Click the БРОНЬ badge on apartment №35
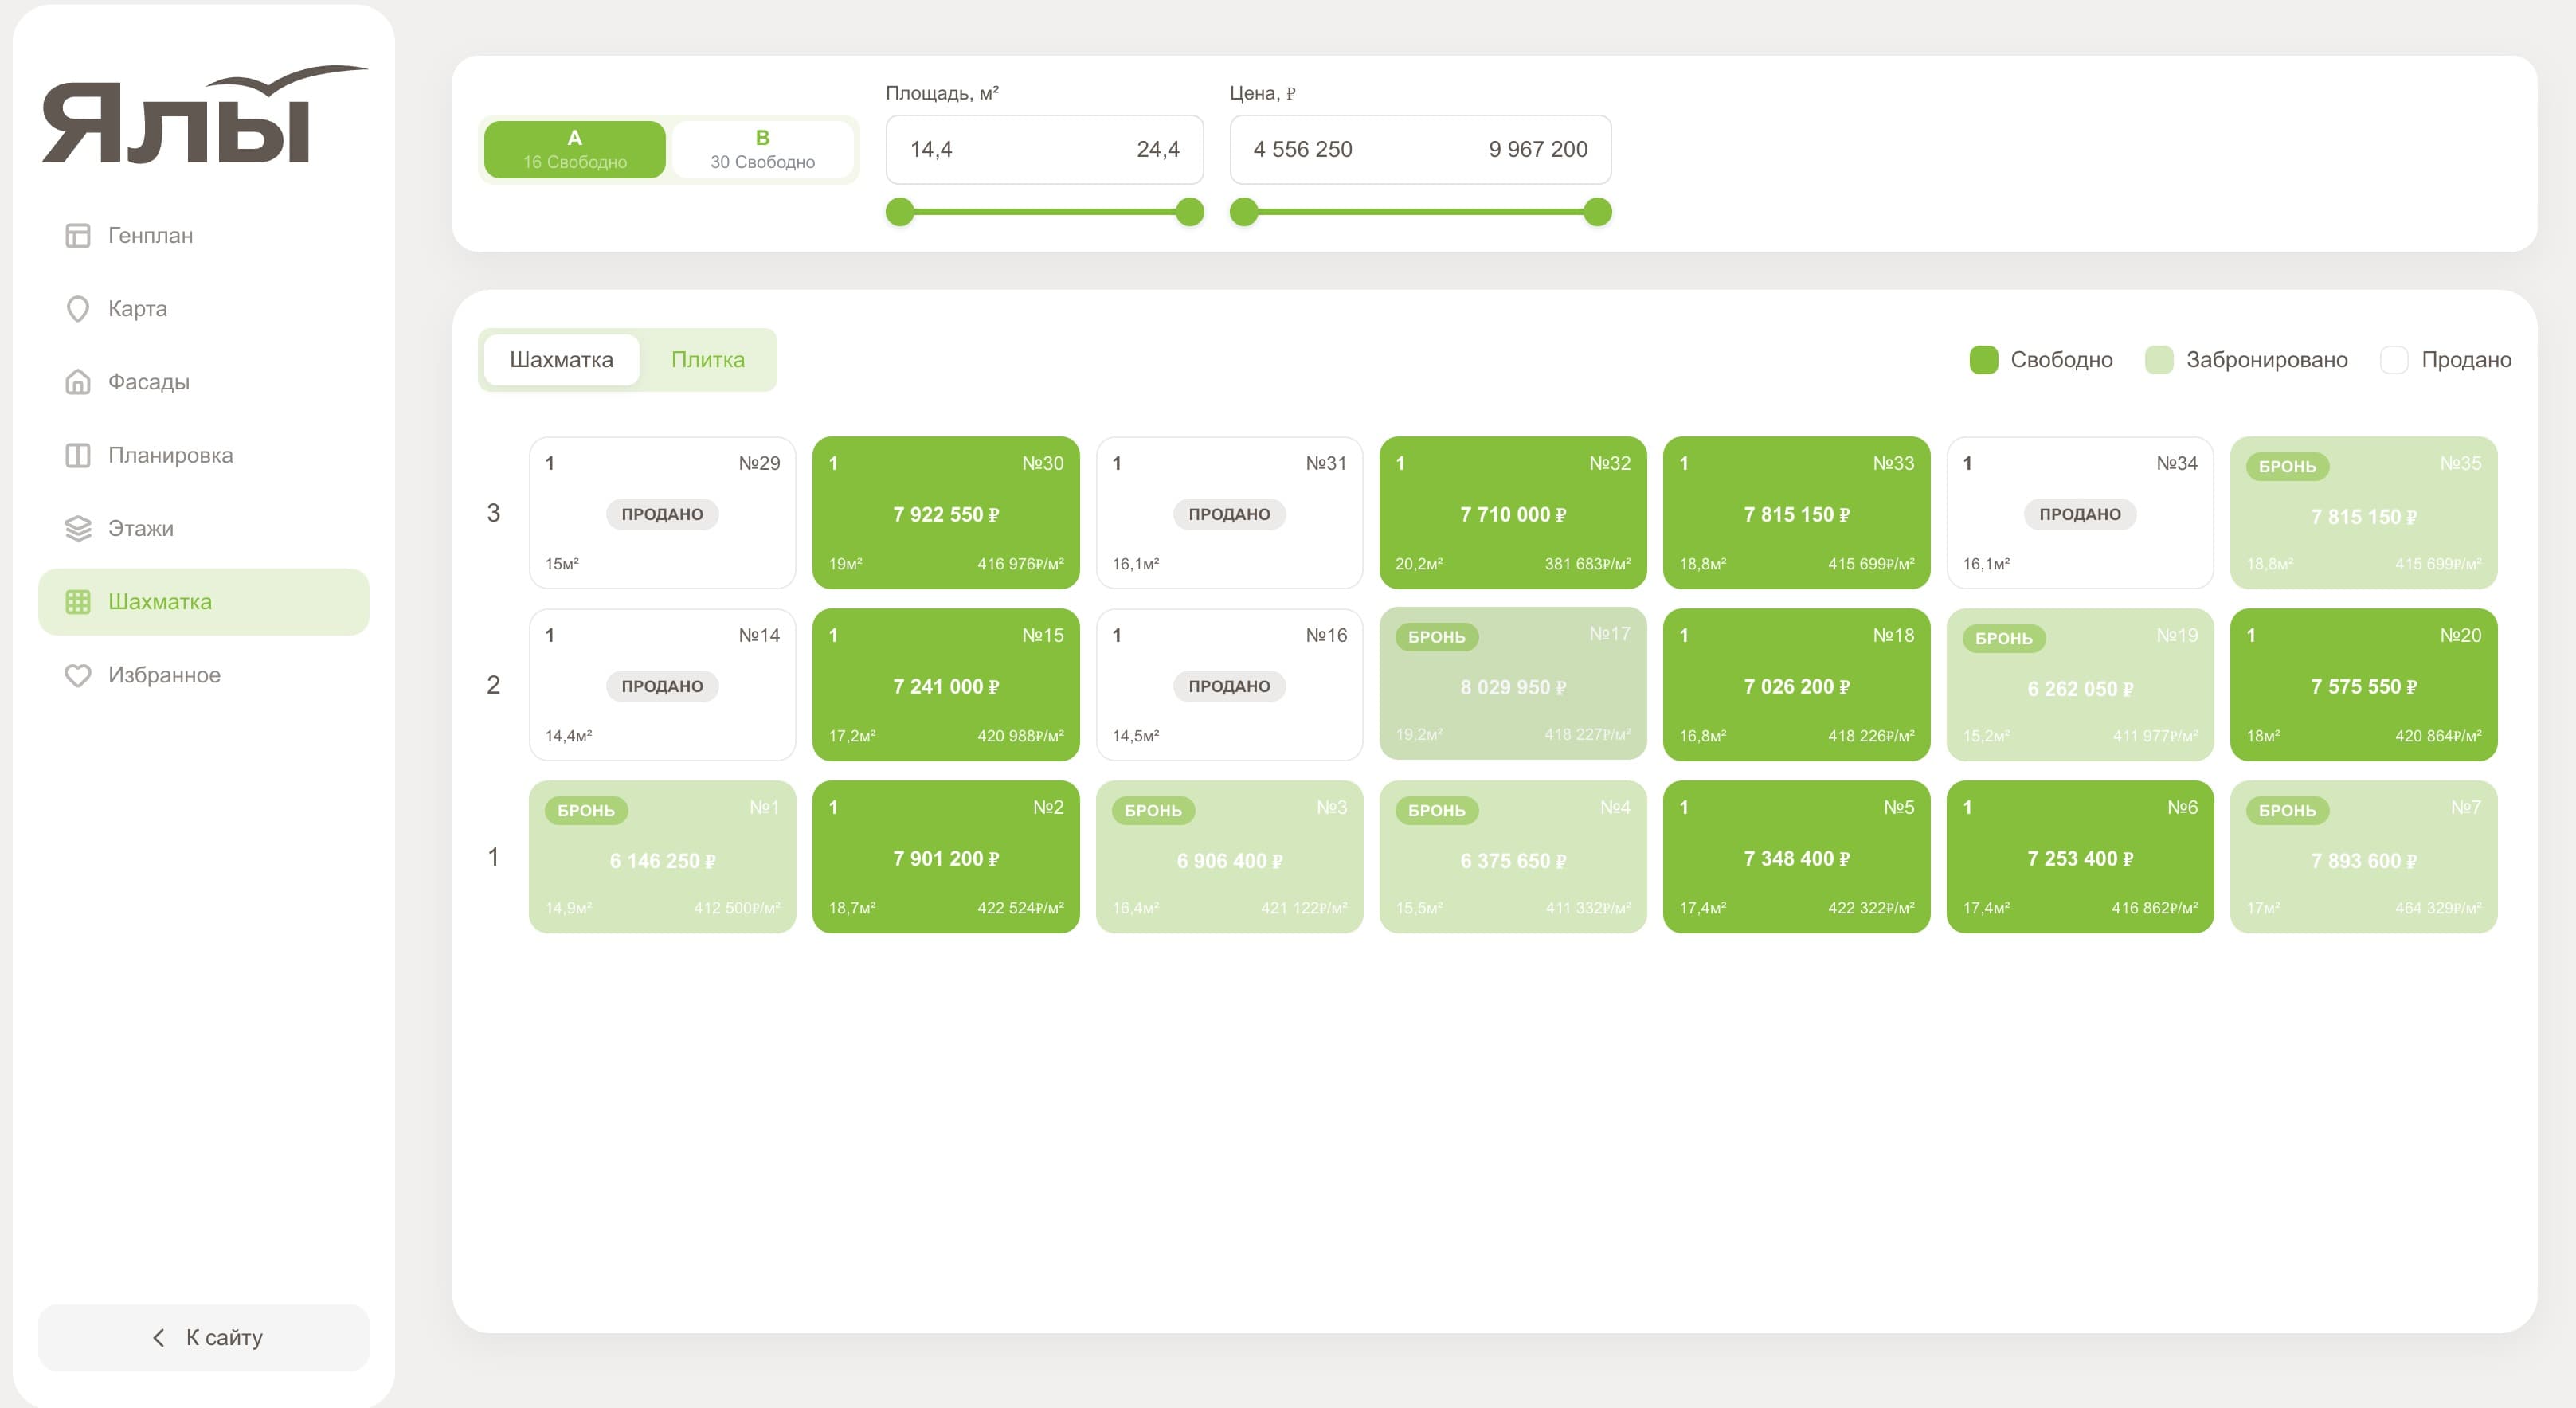 click(2287, 466)
